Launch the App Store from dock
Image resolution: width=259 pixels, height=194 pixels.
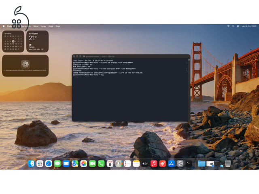171,164
